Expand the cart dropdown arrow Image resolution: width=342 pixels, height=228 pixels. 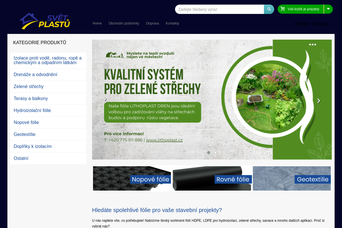(x=328, y=9)
